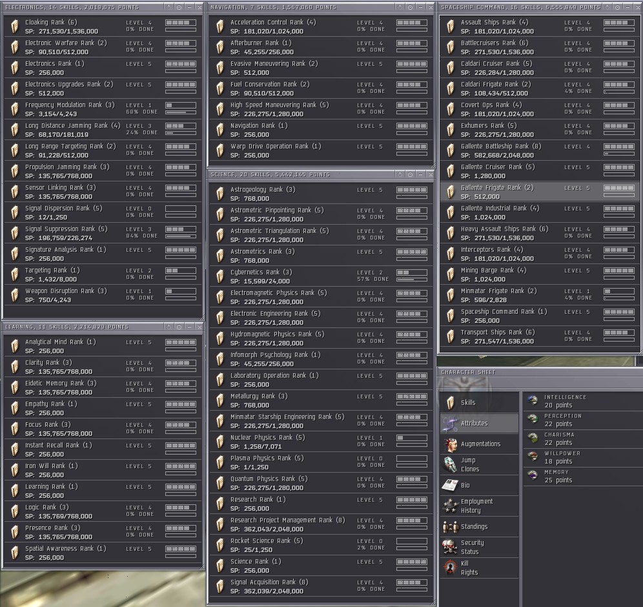Image resolution: width=643 pixels, height=607 pixels.
Task: Click the Electronic Warfare skill book icon
Action: (15, 46)
